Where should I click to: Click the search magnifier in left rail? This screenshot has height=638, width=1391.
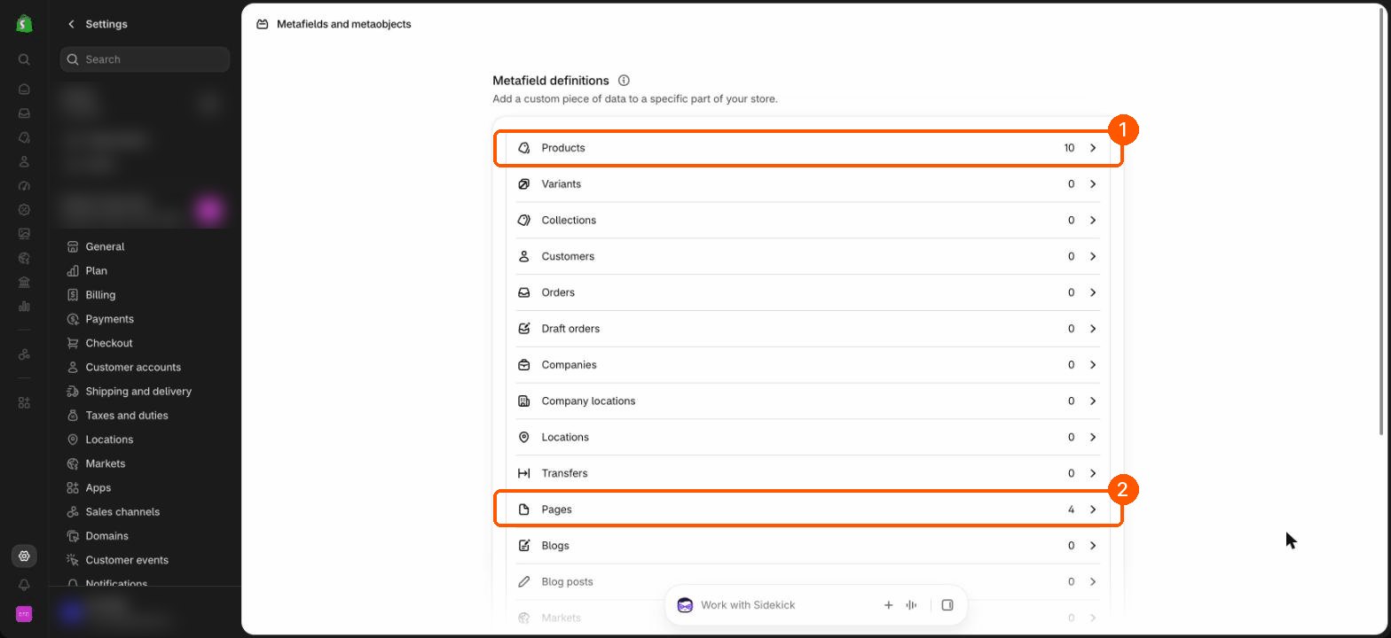point(24,59)
